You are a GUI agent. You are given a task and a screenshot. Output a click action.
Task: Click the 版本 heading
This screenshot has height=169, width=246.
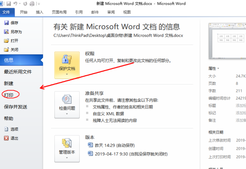(90, 137)
